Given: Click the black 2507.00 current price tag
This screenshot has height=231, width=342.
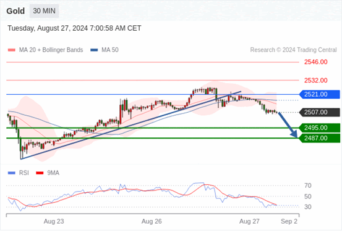Looking at the screenshot, I should tap(320, 112).
